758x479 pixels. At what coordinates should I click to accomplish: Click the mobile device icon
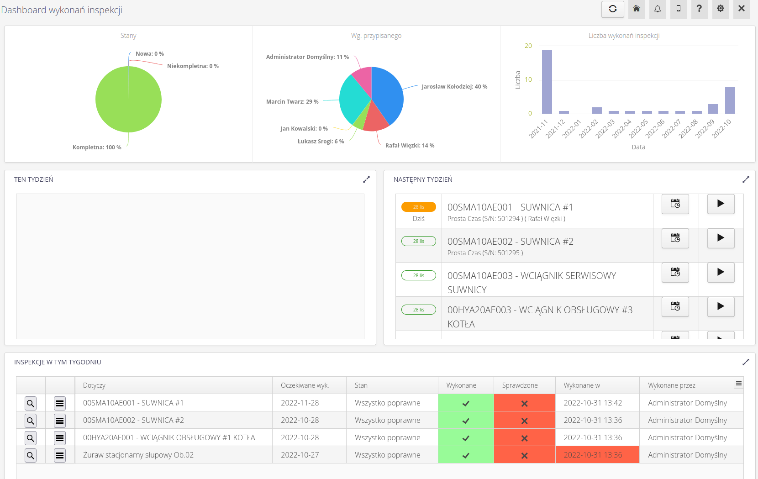678,9
